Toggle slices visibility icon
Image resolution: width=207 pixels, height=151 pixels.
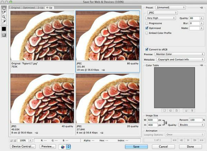(x=4, y=35)
